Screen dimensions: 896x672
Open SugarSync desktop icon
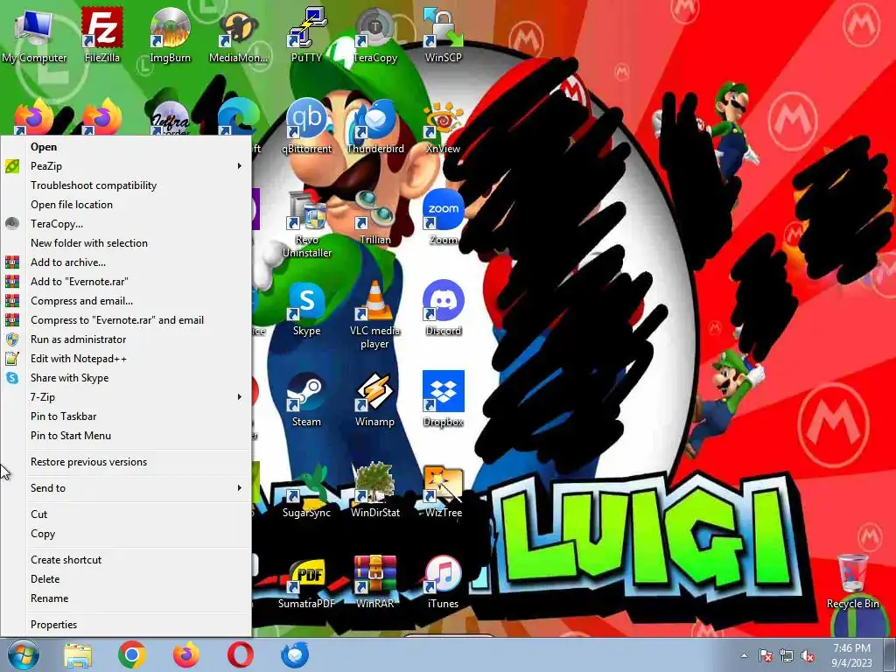pyautogui.click(x=307, y=490)
